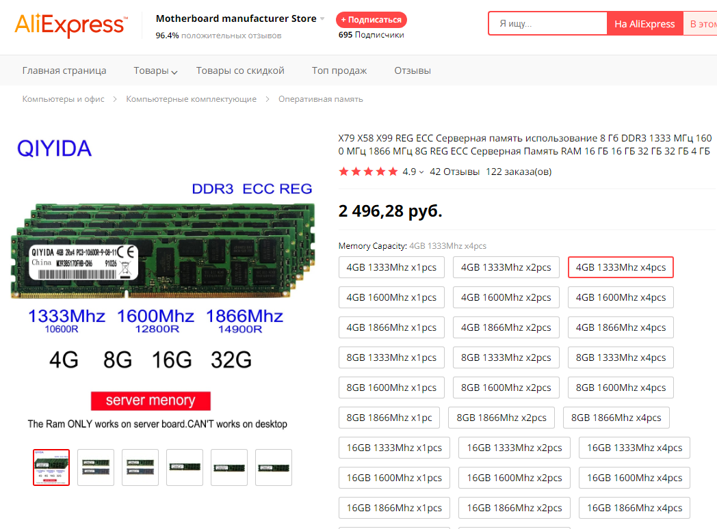This screenshot has height=529, width=717.
Task: Open the Главная страница tab
Action: pyautogui.click(x=64, y=70)
